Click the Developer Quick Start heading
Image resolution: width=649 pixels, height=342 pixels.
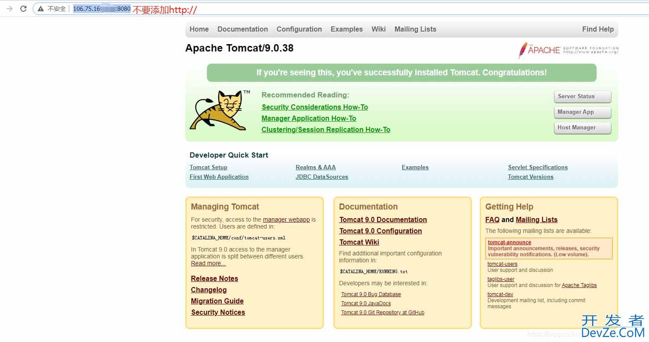tap(229, 155)
